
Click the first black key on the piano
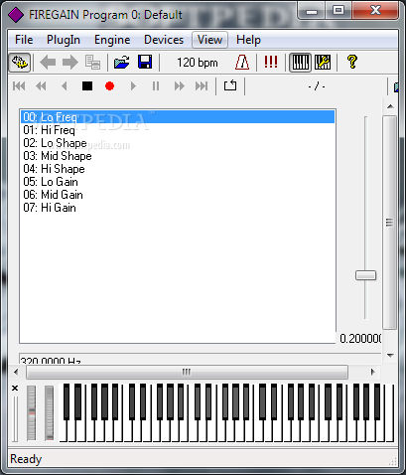(x=67, y=401)
